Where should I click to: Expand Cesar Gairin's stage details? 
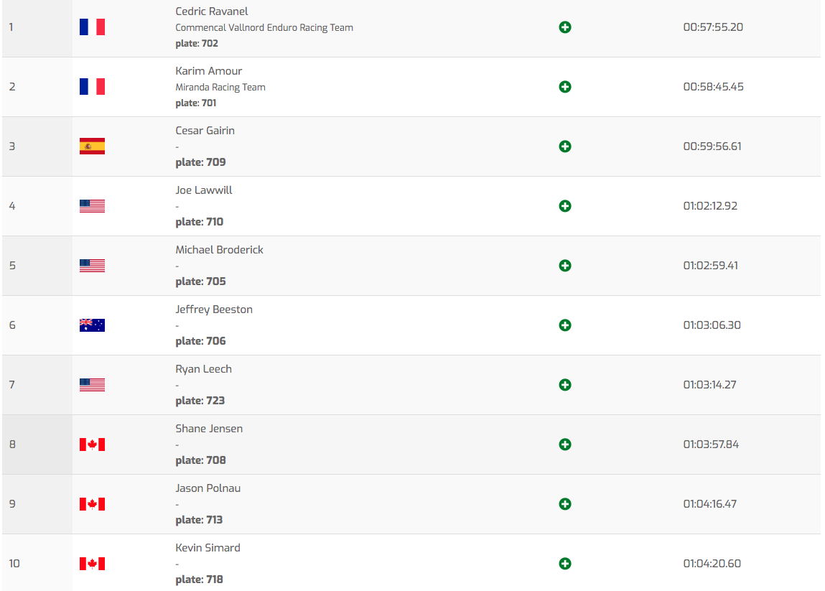[x=565, y=146]
